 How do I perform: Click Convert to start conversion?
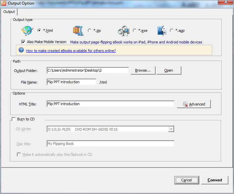pos(215,180)
